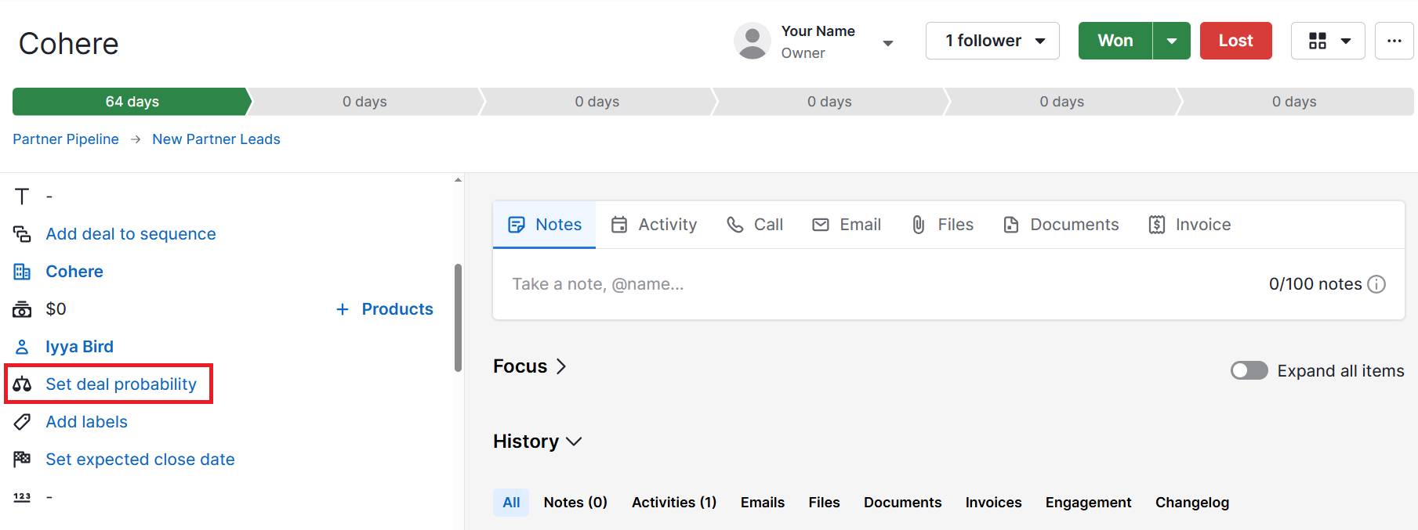
Task: Filter history by Notes (0)
Action: 575,503
